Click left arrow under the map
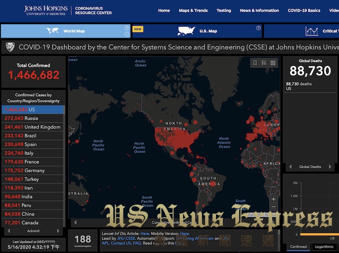339x253 pixels. click(x=75, y=223)
